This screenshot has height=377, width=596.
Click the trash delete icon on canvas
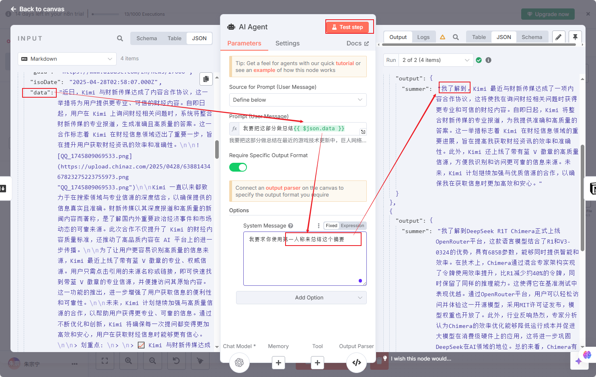pos(379,361)
